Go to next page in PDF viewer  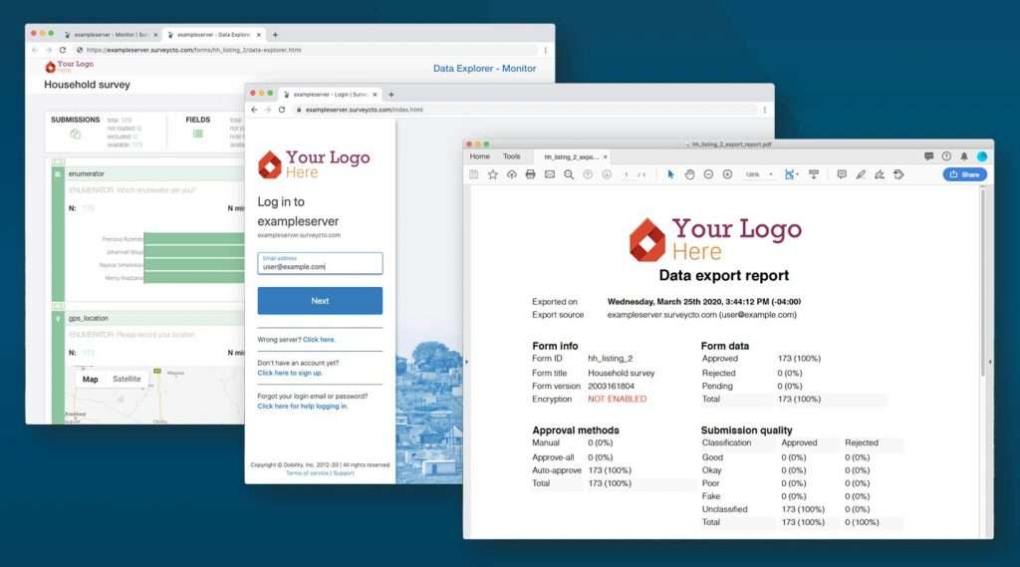coord(607,174)
